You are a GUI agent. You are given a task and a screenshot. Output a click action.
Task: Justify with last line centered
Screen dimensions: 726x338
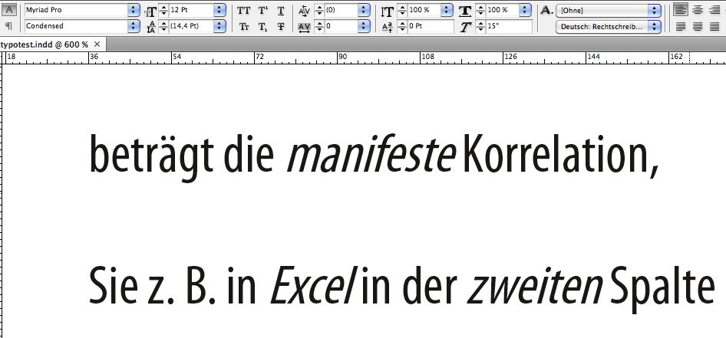tap(698, 26)
